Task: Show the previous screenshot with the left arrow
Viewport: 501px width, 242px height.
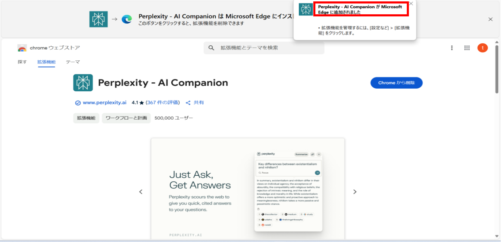Action: coord(141,192)
